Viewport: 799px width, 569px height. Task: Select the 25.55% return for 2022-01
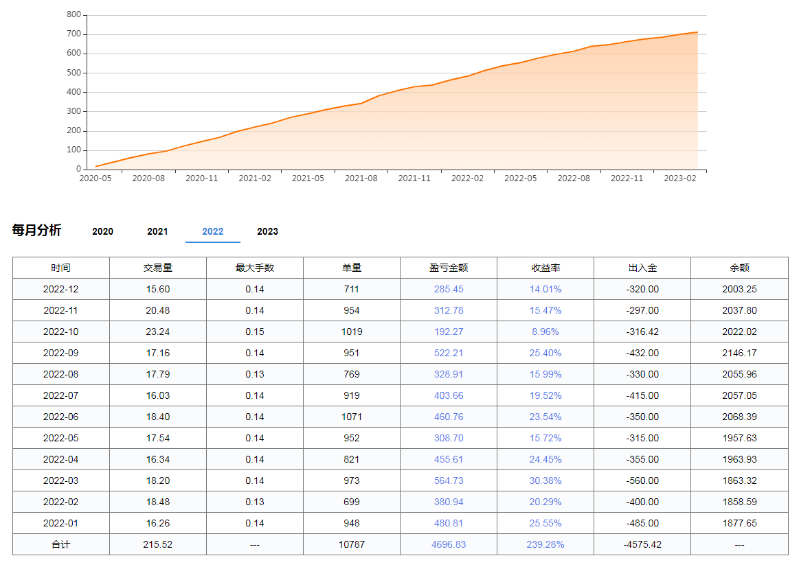click(x=545, y=523)
